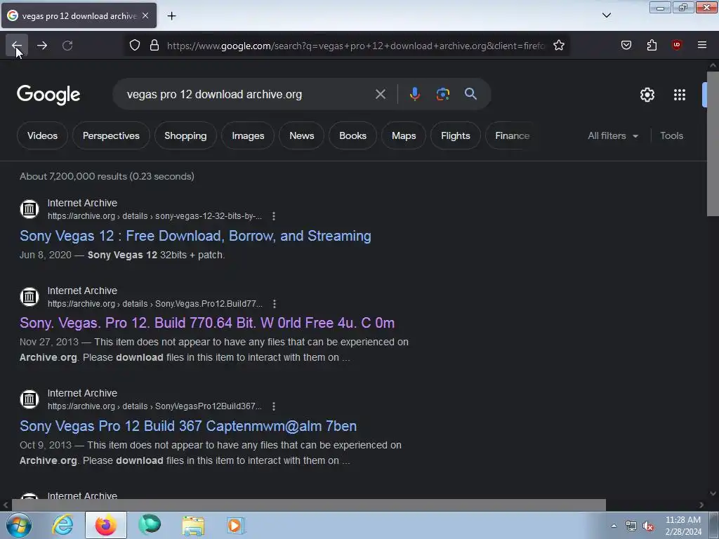Click the address bar URL
Screen dimensions: 719x539
pyautogui.click(x=355, y=46)
